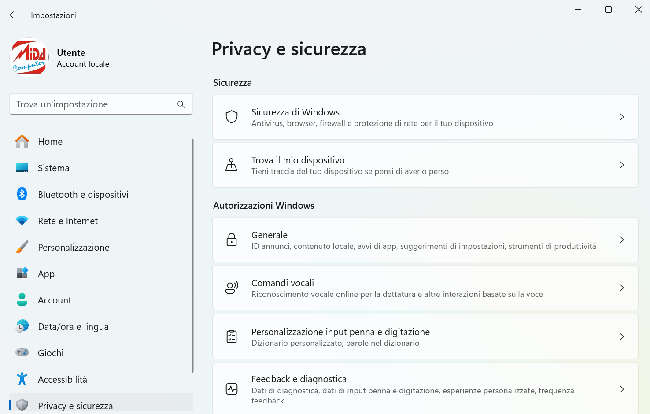
Task: Open the Home section
Action: pos(101,142)
